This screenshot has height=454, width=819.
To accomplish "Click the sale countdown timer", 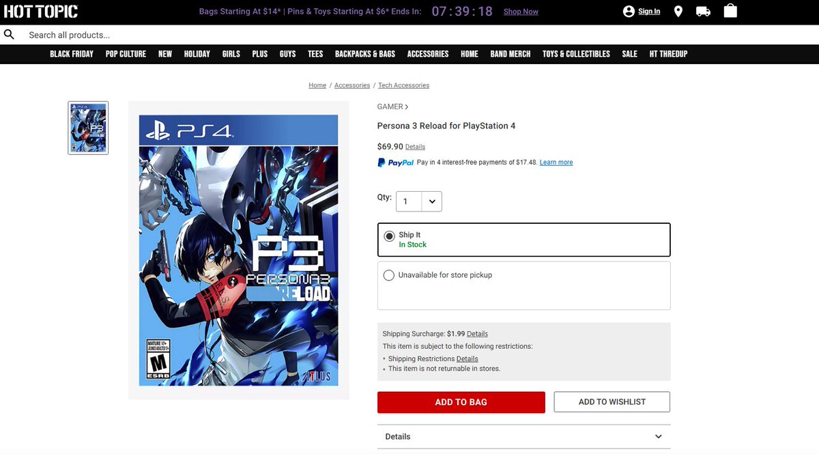I will click(x=462, y=12).
